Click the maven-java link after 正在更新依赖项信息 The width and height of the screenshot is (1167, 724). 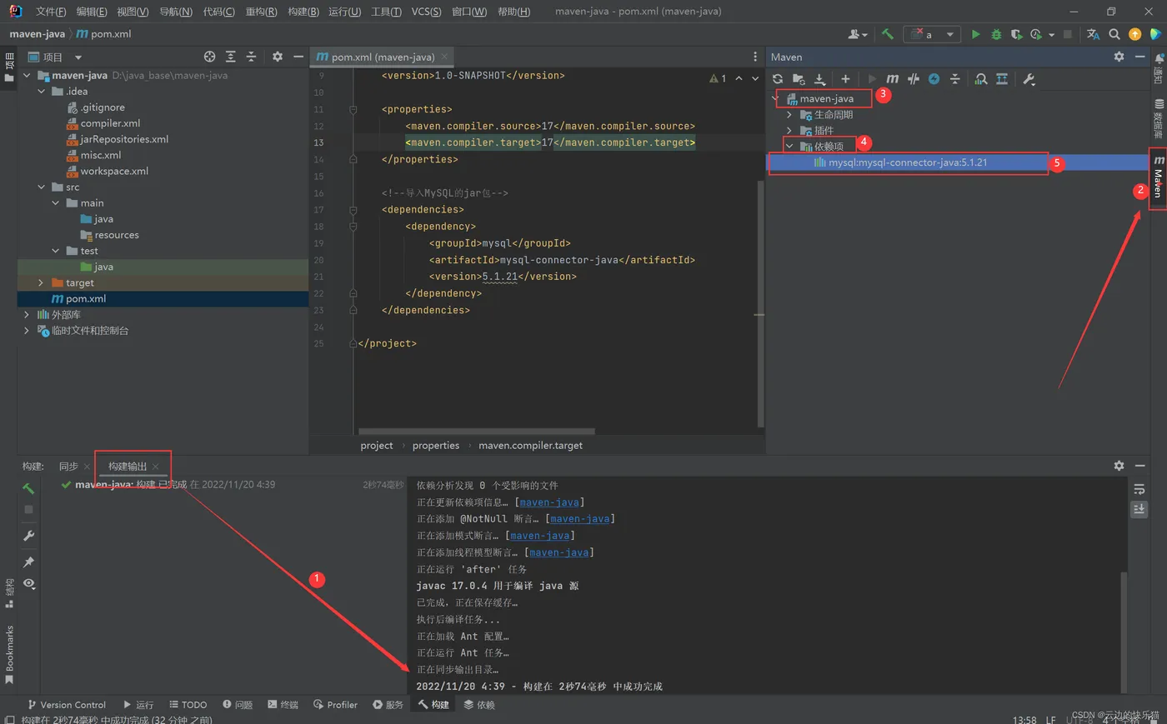click(549, 502)
